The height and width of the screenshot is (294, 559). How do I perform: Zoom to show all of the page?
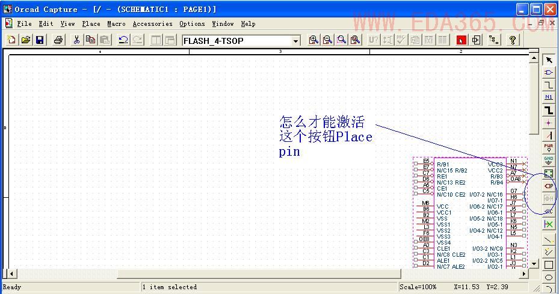tap(356, 40)
